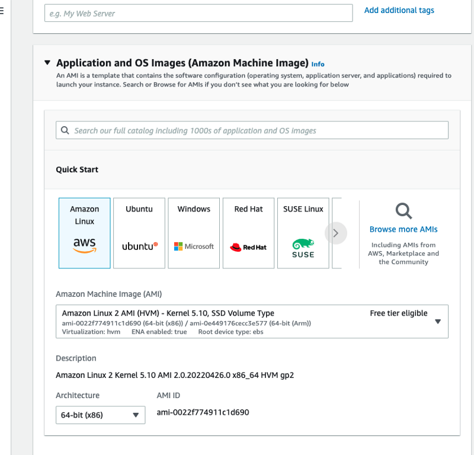Open the Architecture 64-bit (x86) dropdown
The height and width of the screenshot is (455, 474).
click(100, 415)
